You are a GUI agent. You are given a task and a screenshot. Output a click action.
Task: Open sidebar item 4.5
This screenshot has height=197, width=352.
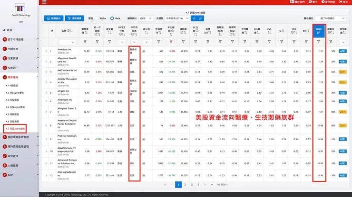coord(12,114)
